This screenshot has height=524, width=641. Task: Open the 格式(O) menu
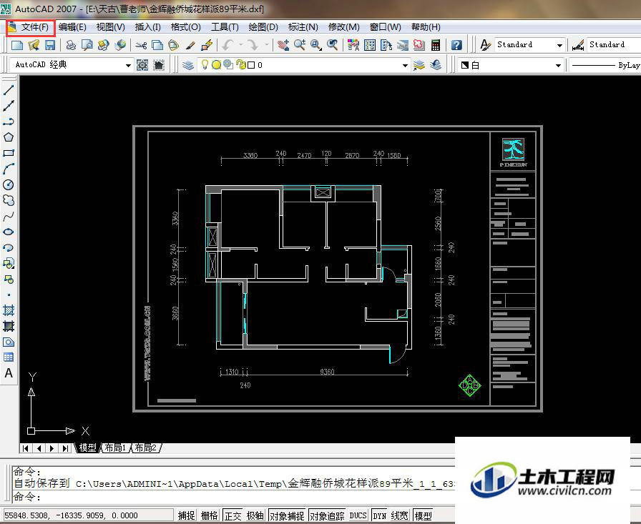pyautogui.click(x=185, y=27)
